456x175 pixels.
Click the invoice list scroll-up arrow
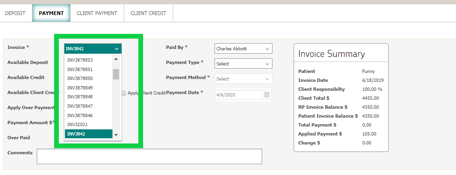click(116, 59)
